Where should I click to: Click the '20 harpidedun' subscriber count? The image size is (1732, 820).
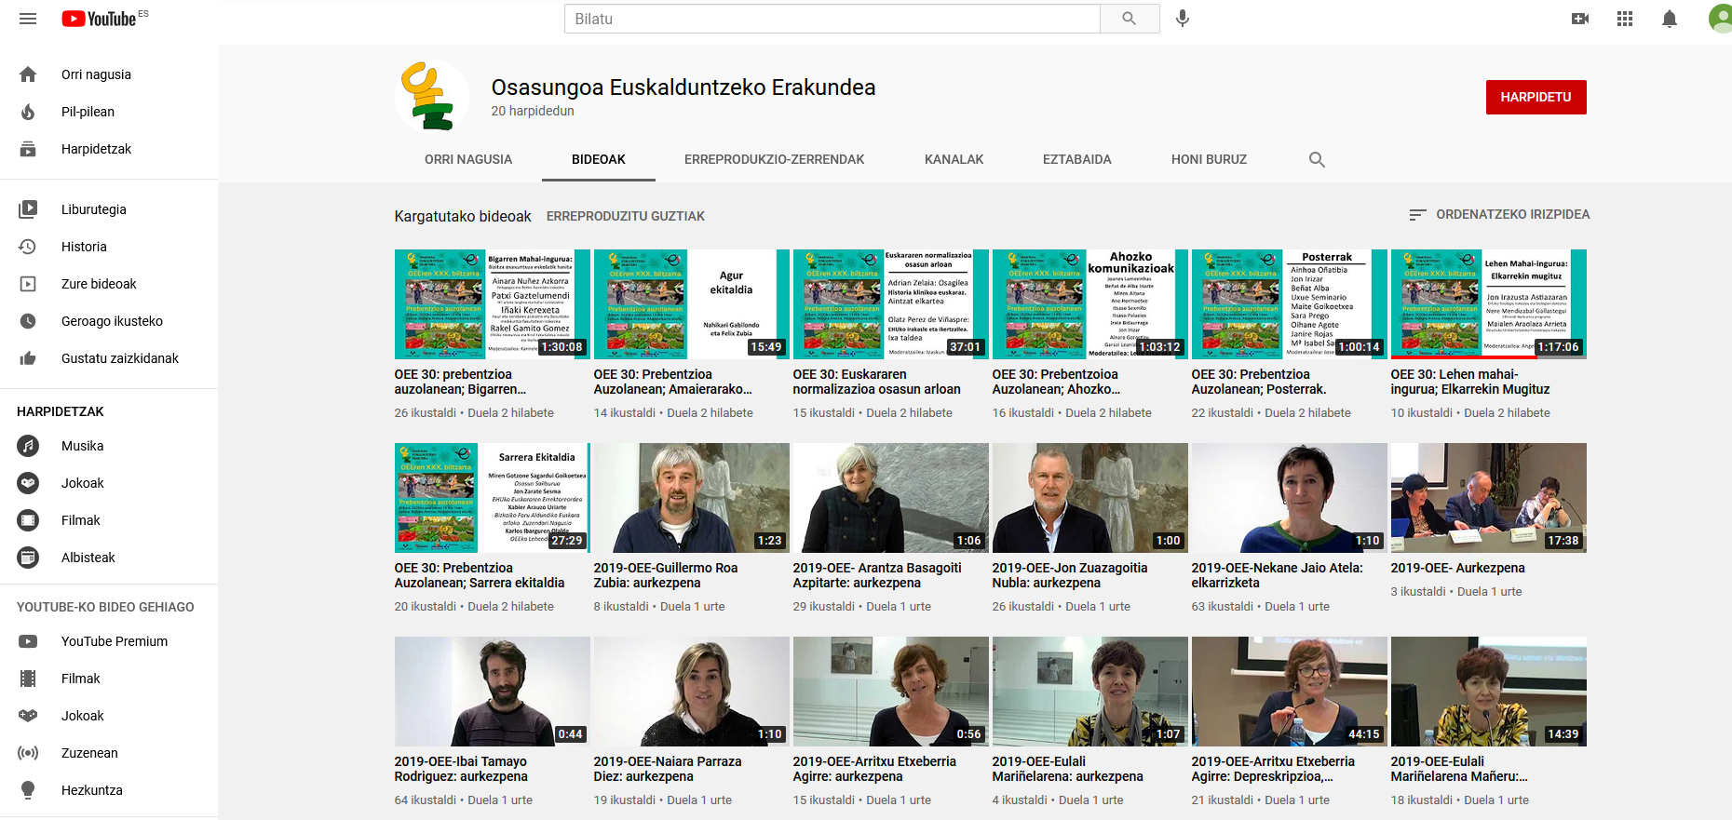pos(533,111)
